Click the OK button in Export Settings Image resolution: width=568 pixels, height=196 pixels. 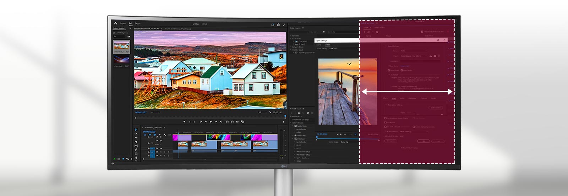coord(423,141)
